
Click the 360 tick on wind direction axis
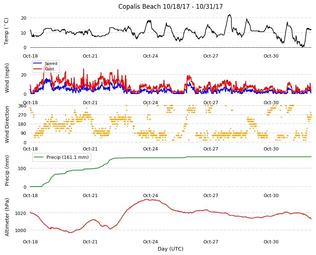[22, 106]
